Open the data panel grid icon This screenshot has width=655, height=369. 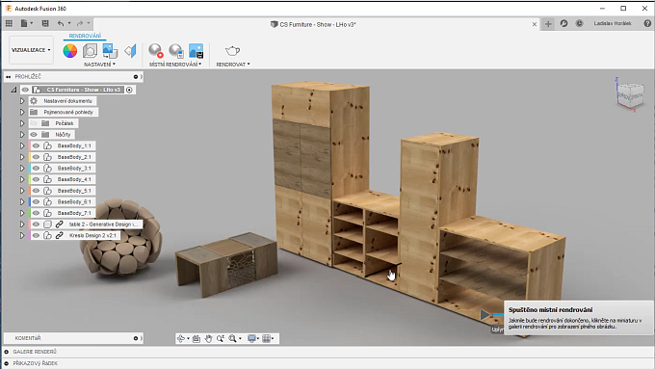point(9,24)
